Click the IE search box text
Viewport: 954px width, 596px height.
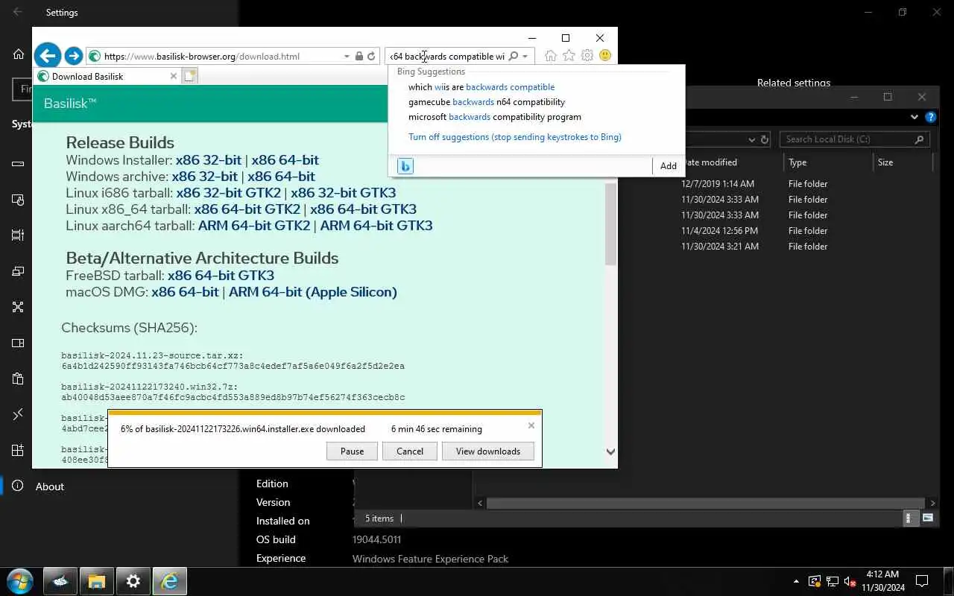(447, 56)
